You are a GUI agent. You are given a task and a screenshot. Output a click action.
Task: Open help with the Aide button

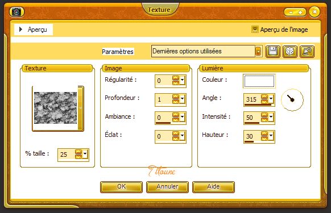[213, 187]
